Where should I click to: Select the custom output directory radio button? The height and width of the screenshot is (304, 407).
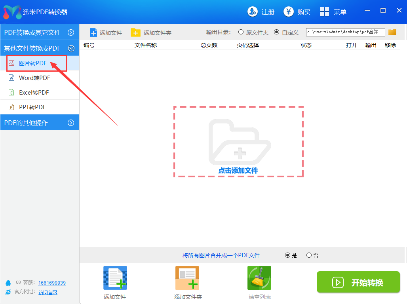(x=276, y=32)
